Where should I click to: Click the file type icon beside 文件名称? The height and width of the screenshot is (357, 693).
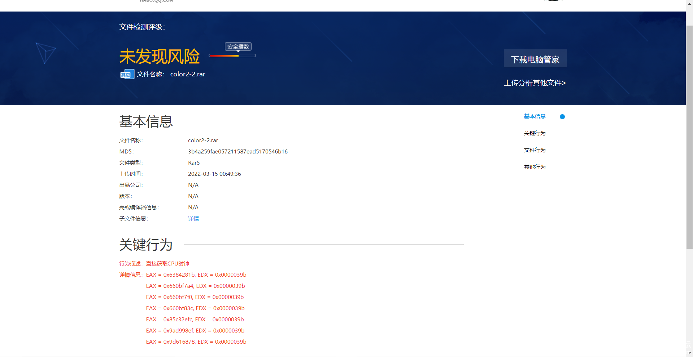click(127, 74)
